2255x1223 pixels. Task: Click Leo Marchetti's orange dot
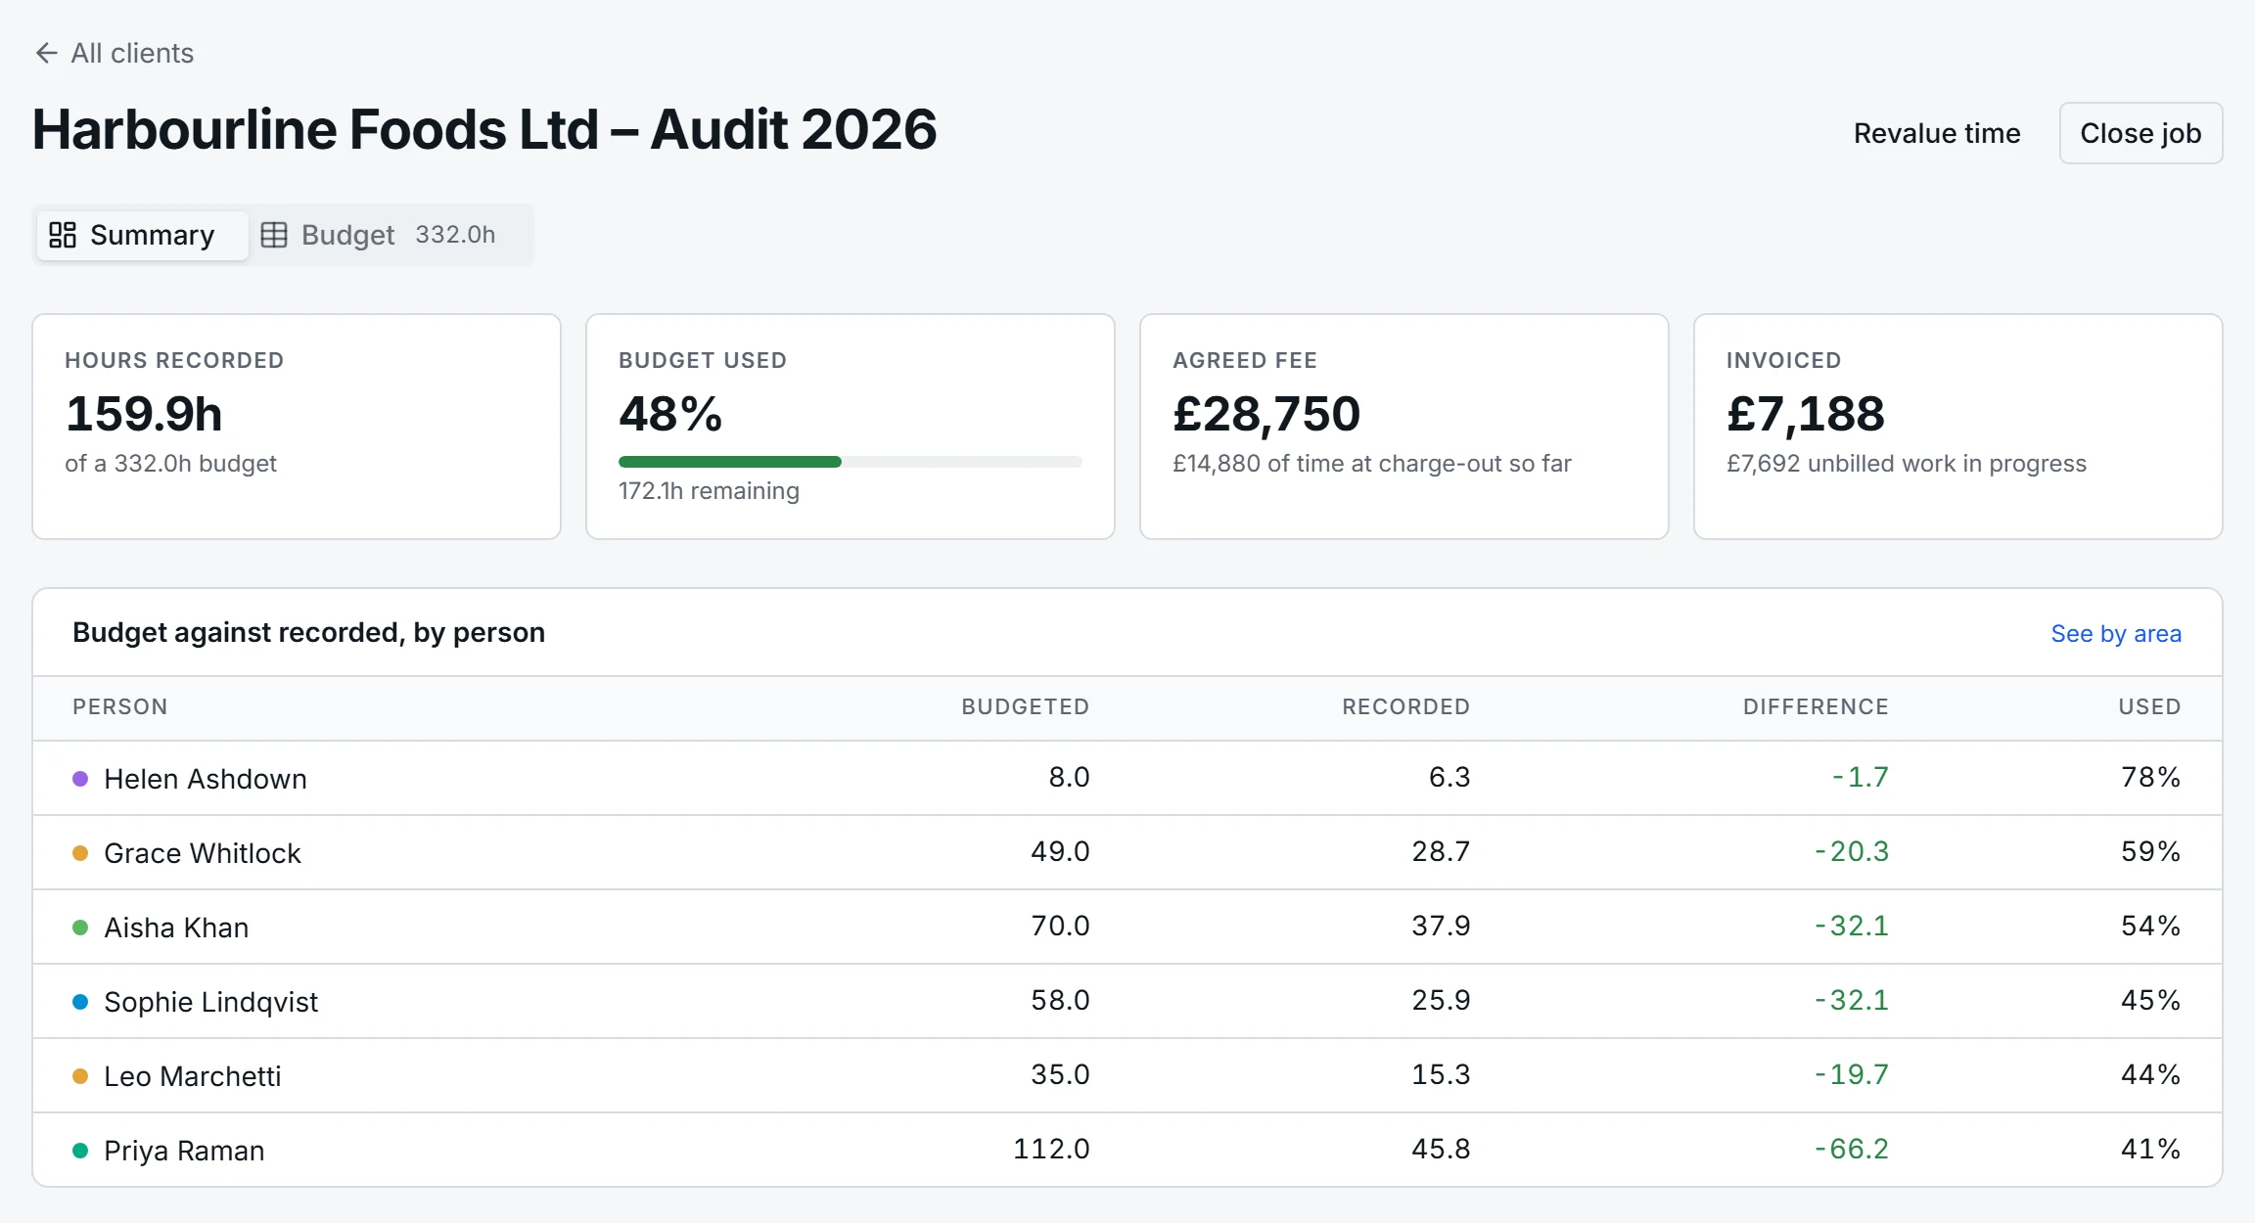(80, 1076)
